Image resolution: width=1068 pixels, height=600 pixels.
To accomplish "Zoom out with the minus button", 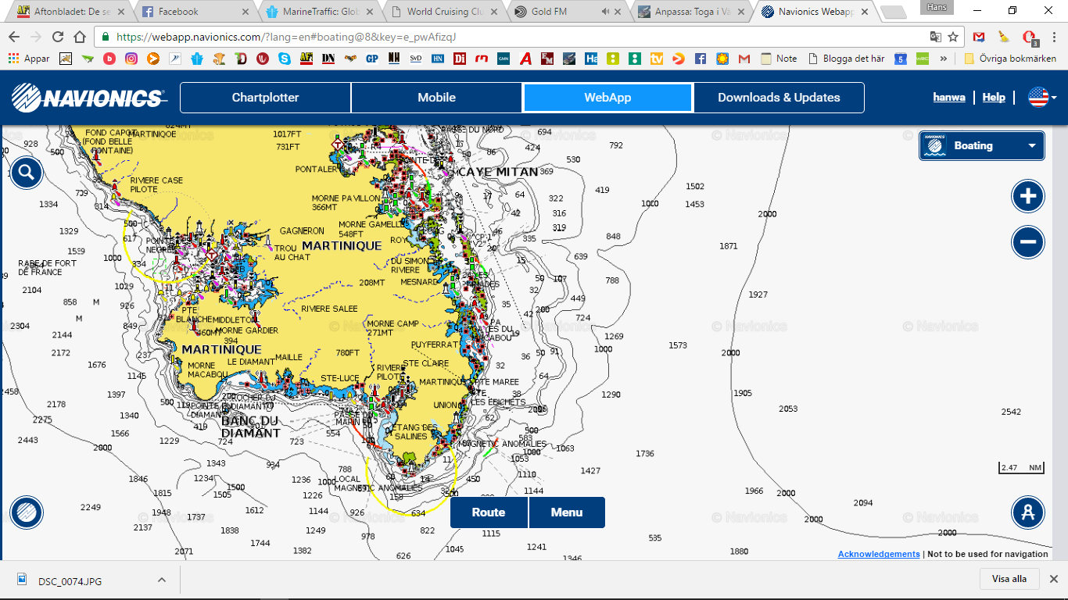I will coord(1027,242).
